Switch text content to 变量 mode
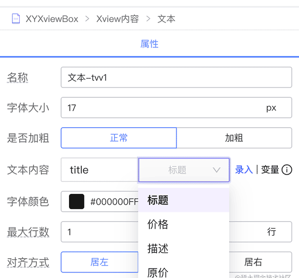The image size is (299, 278). (x=270, y=170)
